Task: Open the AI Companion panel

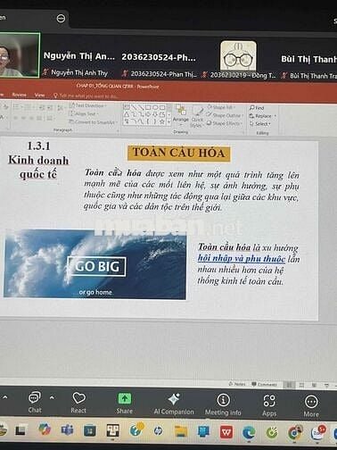Action: pos(174,404)
